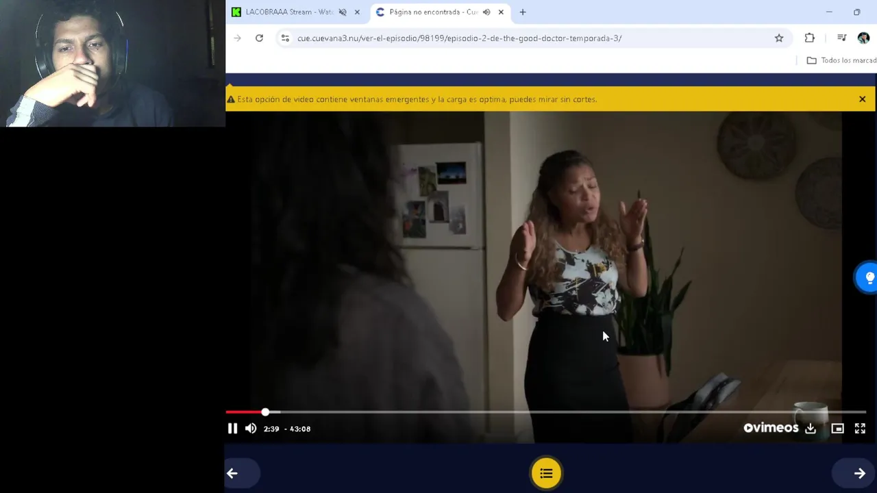The height and width of the screenshot is (493, 877).
Task: Go to the next episode arrow
Action: (859, 473)
